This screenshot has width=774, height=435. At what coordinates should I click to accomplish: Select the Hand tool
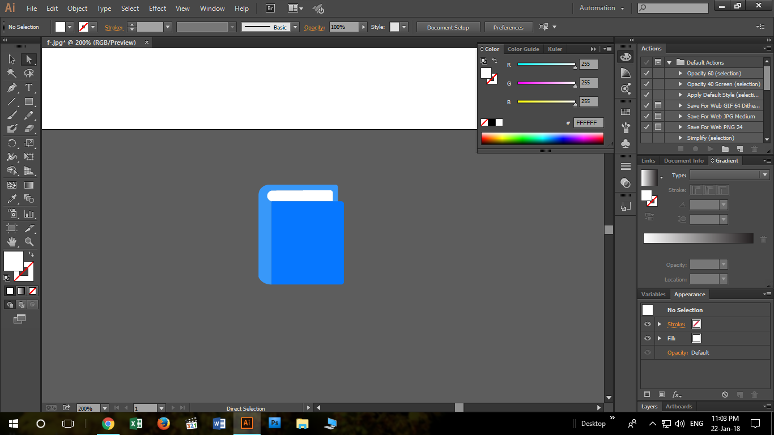pos(12,242)
